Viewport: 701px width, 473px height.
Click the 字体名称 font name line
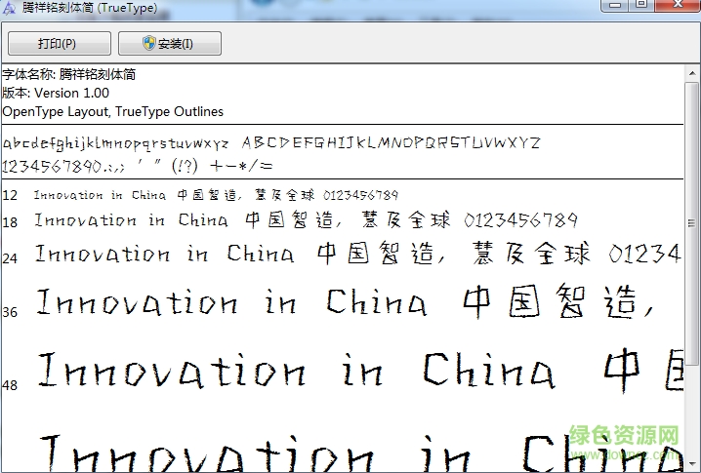point(68,73)
